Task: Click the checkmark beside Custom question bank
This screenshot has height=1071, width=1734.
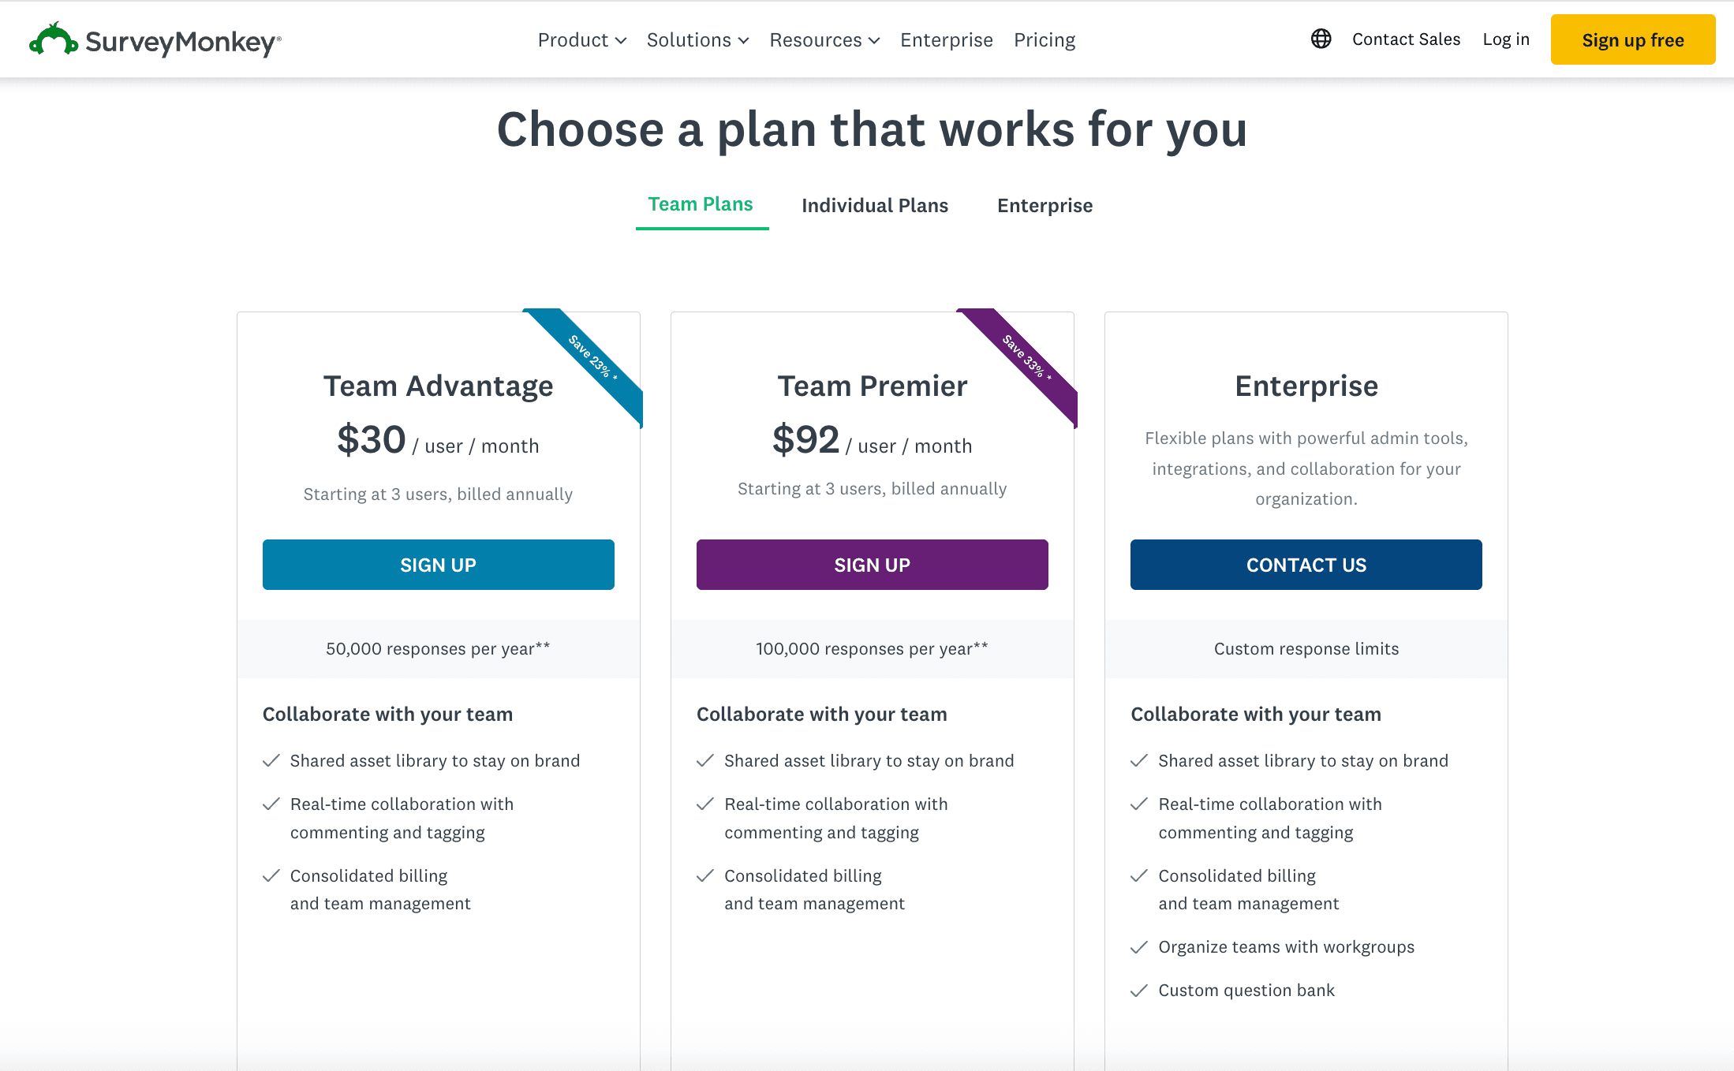Action: pyautogui.click(x=1139, y=990)
